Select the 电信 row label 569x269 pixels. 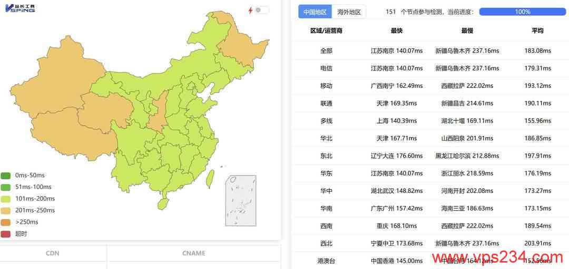(326, 68)
